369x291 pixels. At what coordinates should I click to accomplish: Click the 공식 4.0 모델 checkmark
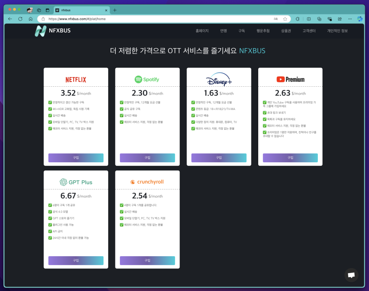pos(50,212)
